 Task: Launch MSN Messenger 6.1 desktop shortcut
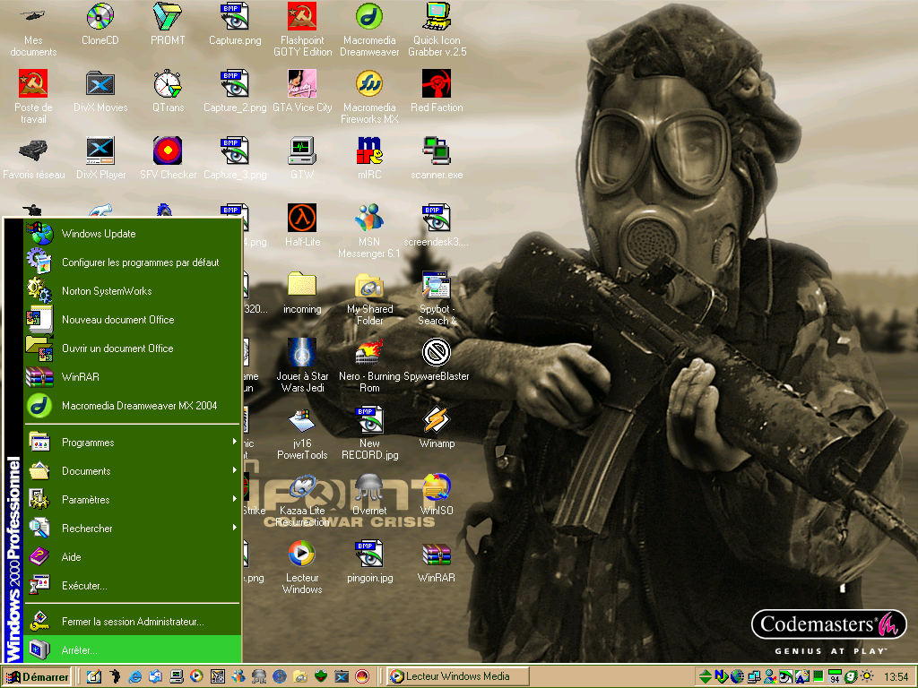click(369, 231)
